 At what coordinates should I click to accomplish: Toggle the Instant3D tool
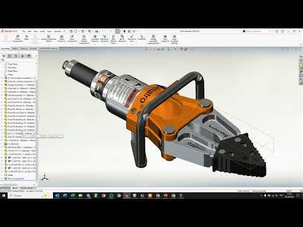(141, 38)
